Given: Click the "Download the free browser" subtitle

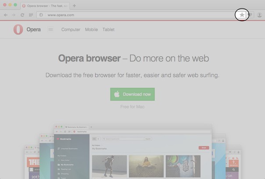Looking at the screenshot, I should point(132,75).
